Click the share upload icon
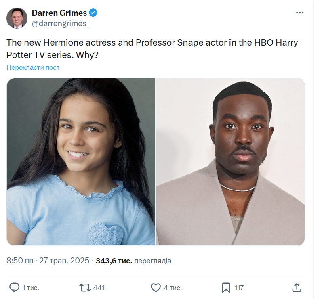Image resolution: width=322 pixels, height=299 pixels. click(297, 287)
